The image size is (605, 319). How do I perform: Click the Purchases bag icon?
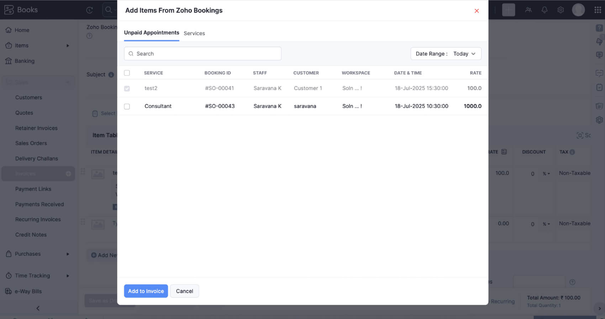pyautogui.click(x=9, y=254)
